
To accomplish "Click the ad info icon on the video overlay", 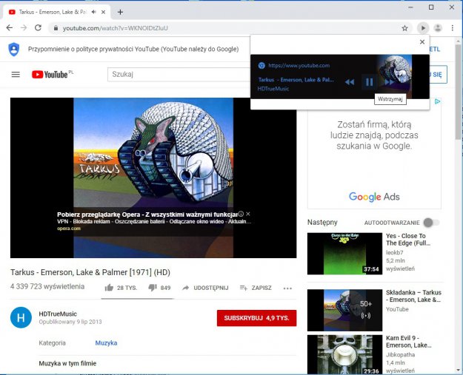I will pos(241,214).
